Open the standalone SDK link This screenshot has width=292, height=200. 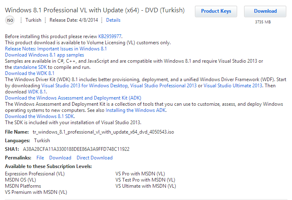point(30,67)
